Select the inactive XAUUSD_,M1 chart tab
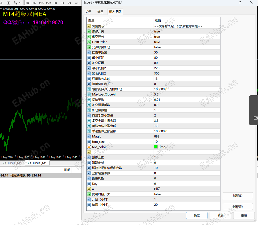258x225 pixels. [x=12, y=163]
